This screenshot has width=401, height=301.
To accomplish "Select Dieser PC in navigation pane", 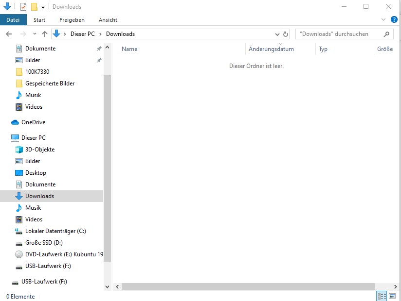I will 33,138.
